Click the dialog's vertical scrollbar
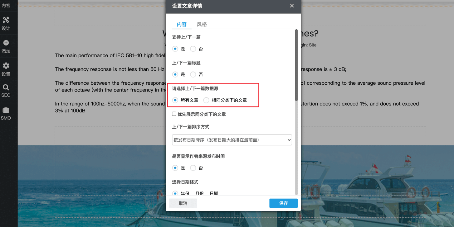 pos(296,65)
